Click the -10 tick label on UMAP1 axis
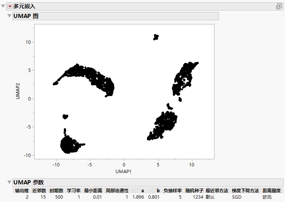Viewport: 285px width, 202px height. point(56,165)
